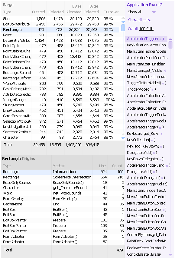Click the type table scrollbar thumb

click(x=123, y=28)
